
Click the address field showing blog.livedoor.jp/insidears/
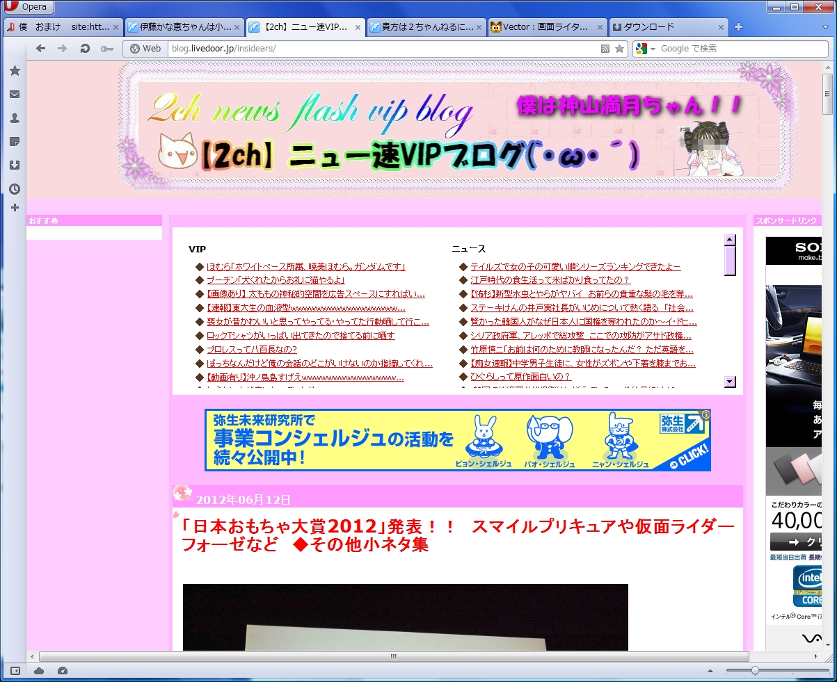coord(383,49)
